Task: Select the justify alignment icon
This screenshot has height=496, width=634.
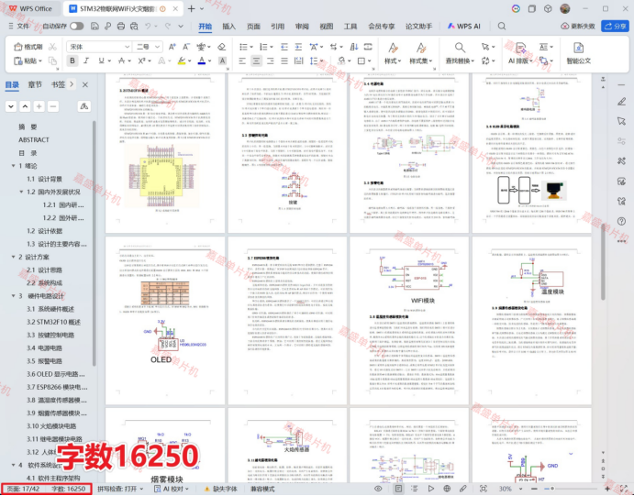Action: click(x=284, y=61)
